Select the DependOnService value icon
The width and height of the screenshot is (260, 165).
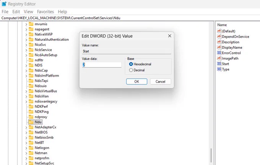[x=219, y=36]
